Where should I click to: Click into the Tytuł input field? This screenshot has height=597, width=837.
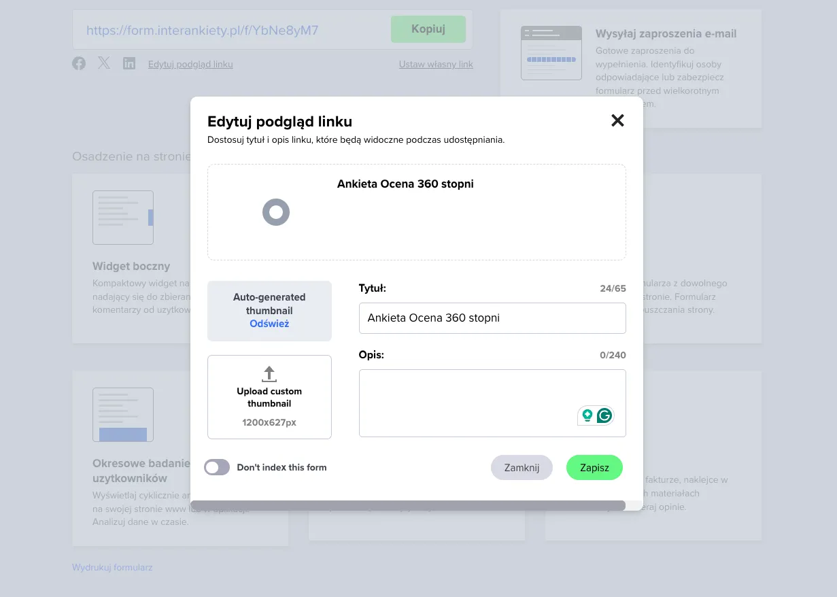492,318
